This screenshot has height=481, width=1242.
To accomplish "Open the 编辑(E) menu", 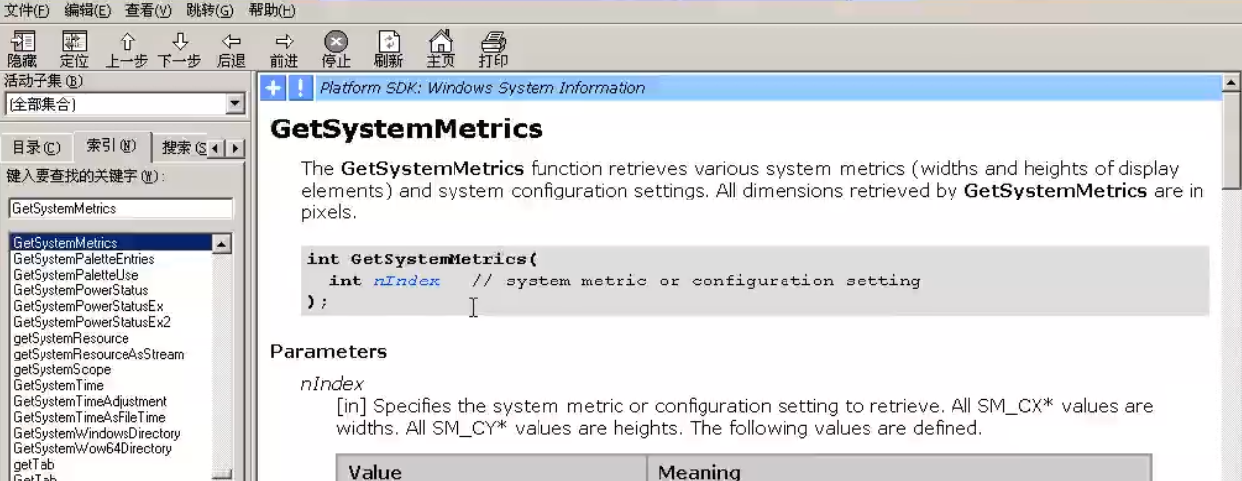I will tap(88, 10).
